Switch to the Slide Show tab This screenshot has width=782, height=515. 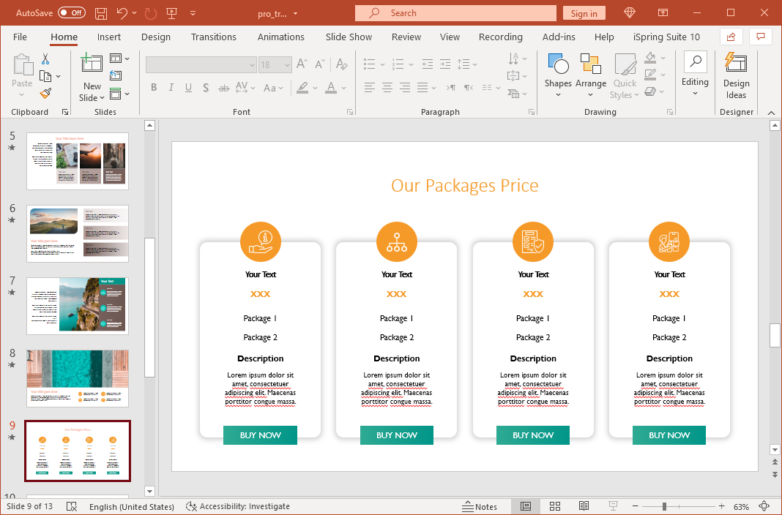point(349,37)
